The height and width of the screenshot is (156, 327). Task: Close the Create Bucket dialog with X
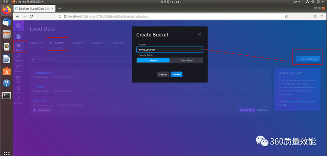coord(199,35)
